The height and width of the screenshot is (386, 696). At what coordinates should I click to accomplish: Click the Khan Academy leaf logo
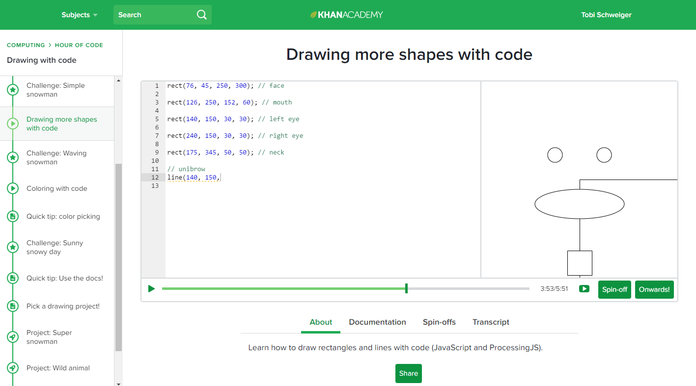click(313, 14)
